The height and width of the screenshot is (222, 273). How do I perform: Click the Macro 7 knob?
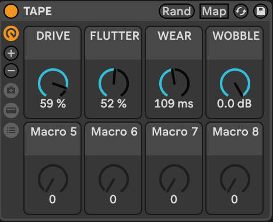(x=174, y=179)
